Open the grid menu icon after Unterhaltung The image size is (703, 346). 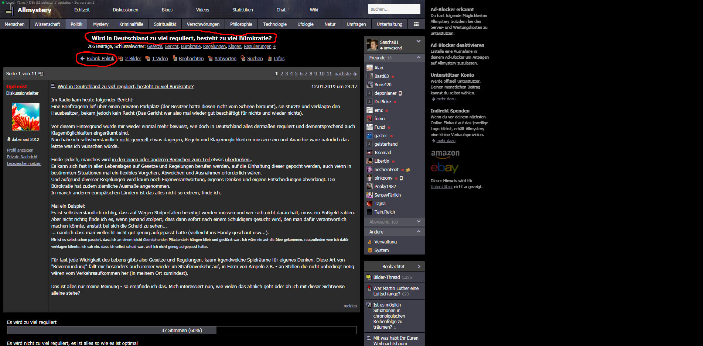tap(416, 24)
